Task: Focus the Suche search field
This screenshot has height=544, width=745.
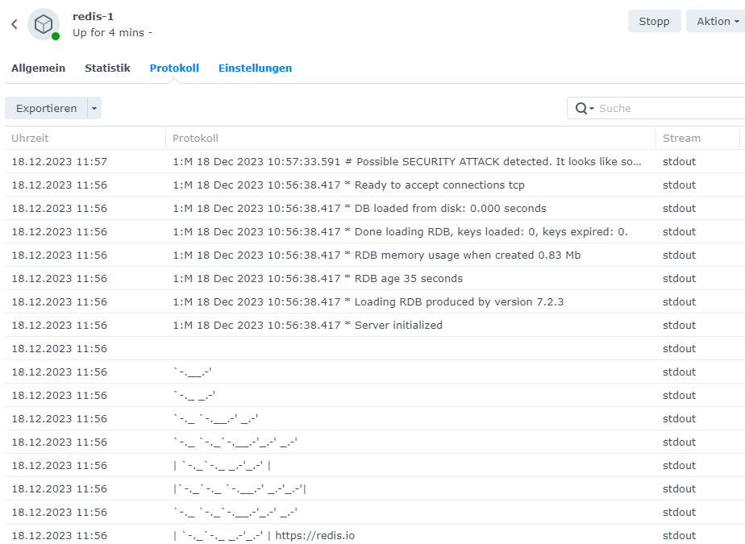Action: 661,109
